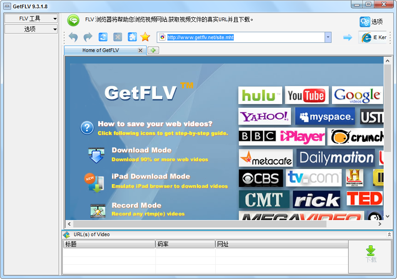Open the CMT logo
The image size is (397, 279).
(264, 199)
